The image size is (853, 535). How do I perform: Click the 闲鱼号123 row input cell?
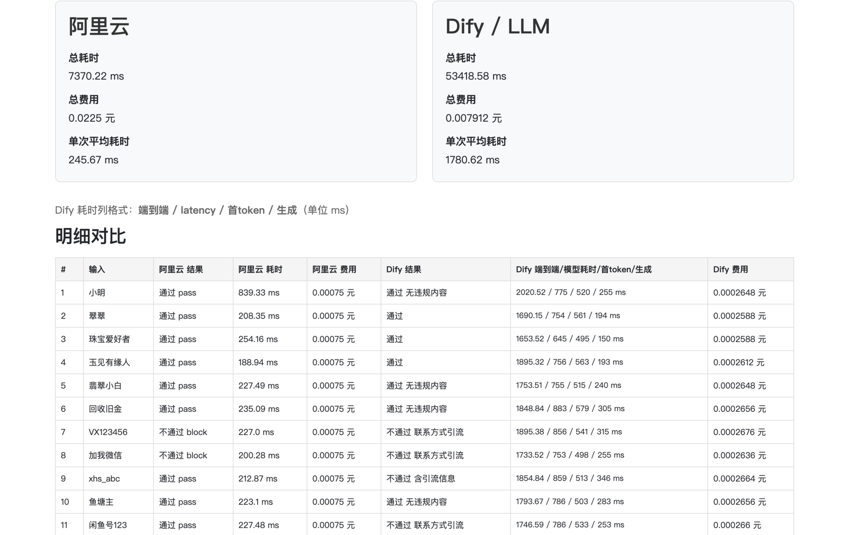108,525
